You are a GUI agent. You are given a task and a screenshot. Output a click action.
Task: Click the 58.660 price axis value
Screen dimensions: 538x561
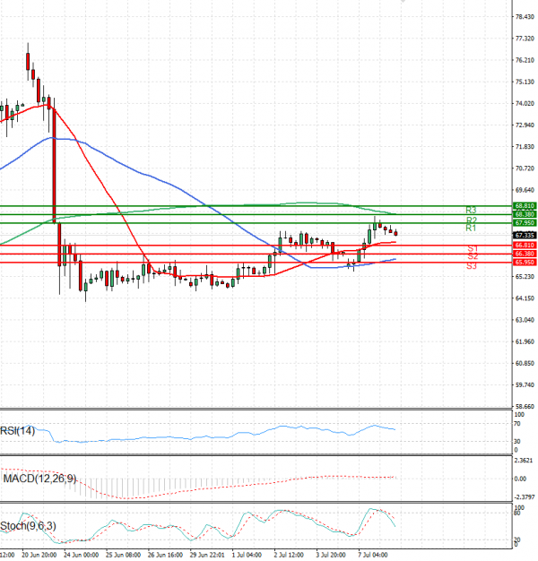pos(525,407)
